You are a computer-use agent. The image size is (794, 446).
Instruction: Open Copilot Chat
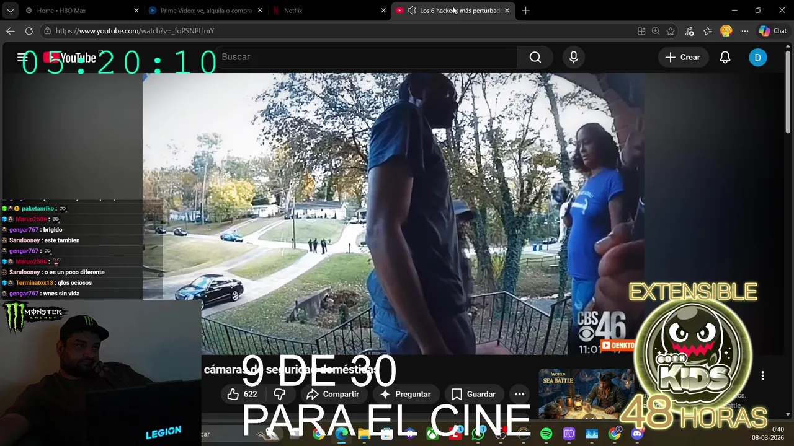773,31
